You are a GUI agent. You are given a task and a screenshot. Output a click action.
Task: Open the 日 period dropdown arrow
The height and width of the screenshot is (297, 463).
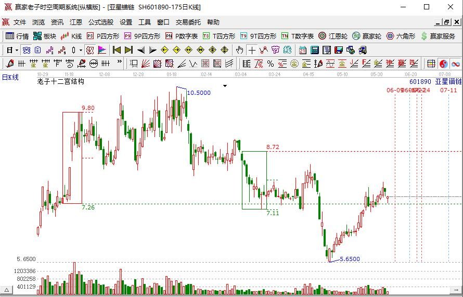(17, 51)
